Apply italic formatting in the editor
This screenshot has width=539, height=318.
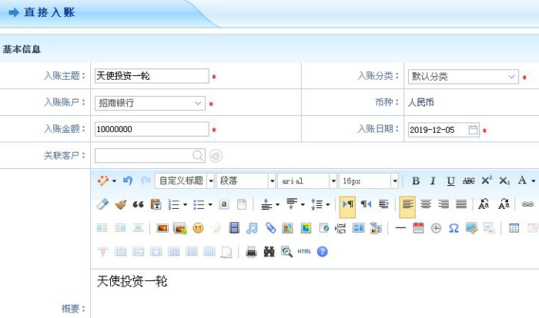[433, 181]
